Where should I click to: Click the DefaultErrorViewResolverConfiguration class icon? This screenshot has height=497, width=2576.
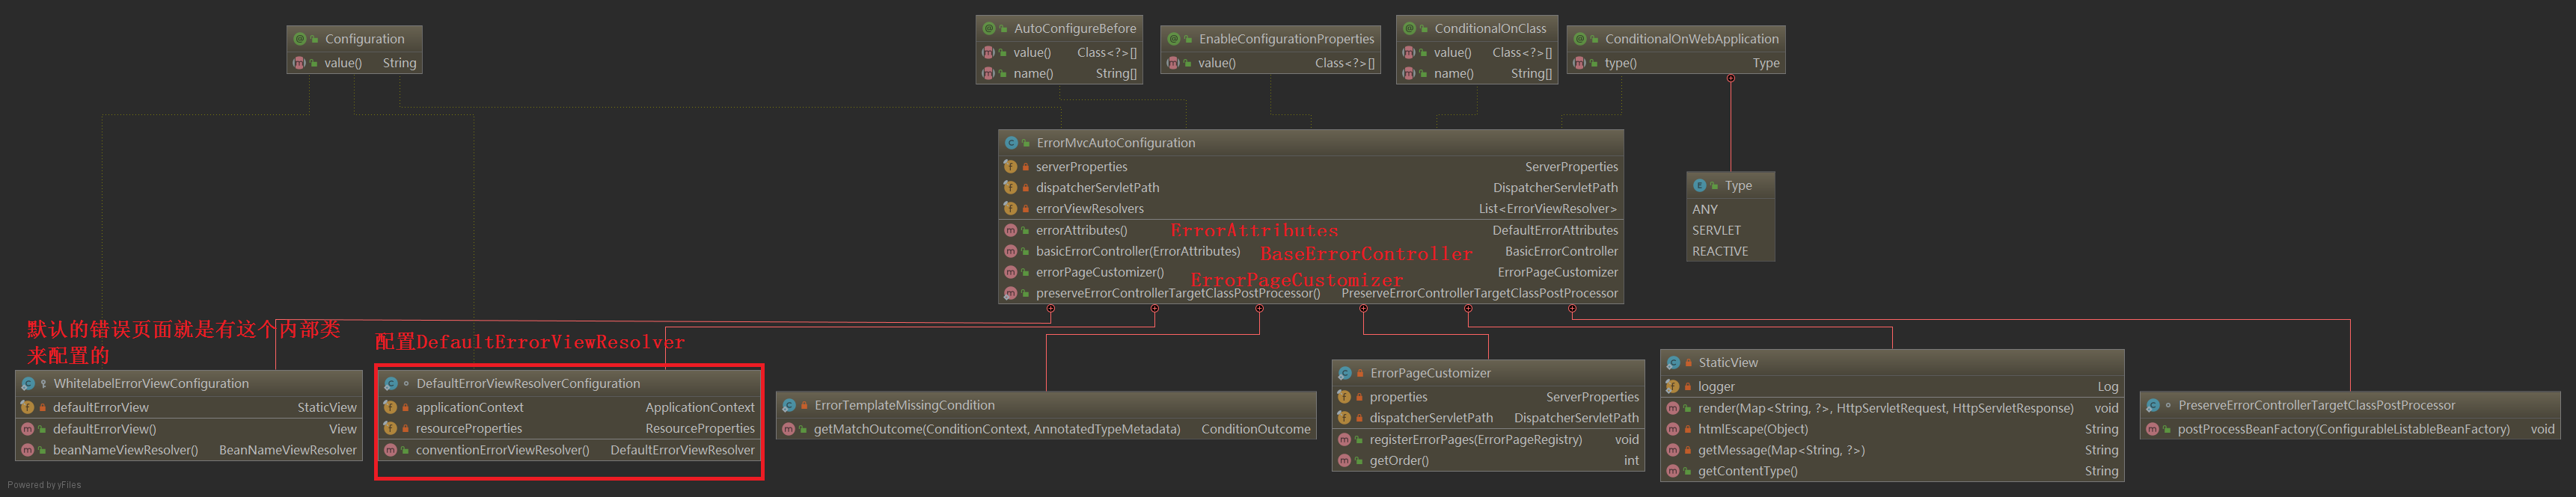click(x=391, y=384)
